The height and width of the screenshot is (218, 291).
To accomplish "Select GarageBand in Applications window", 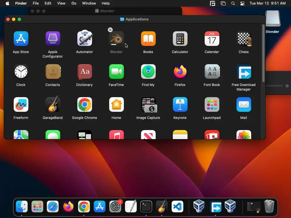I will (x=53, y=104).
